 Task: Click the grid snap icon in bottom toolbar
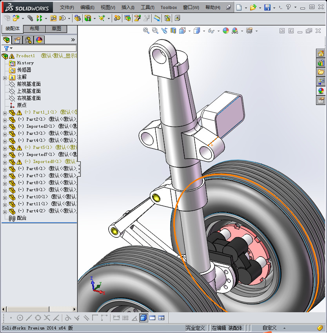click(125, 318)
